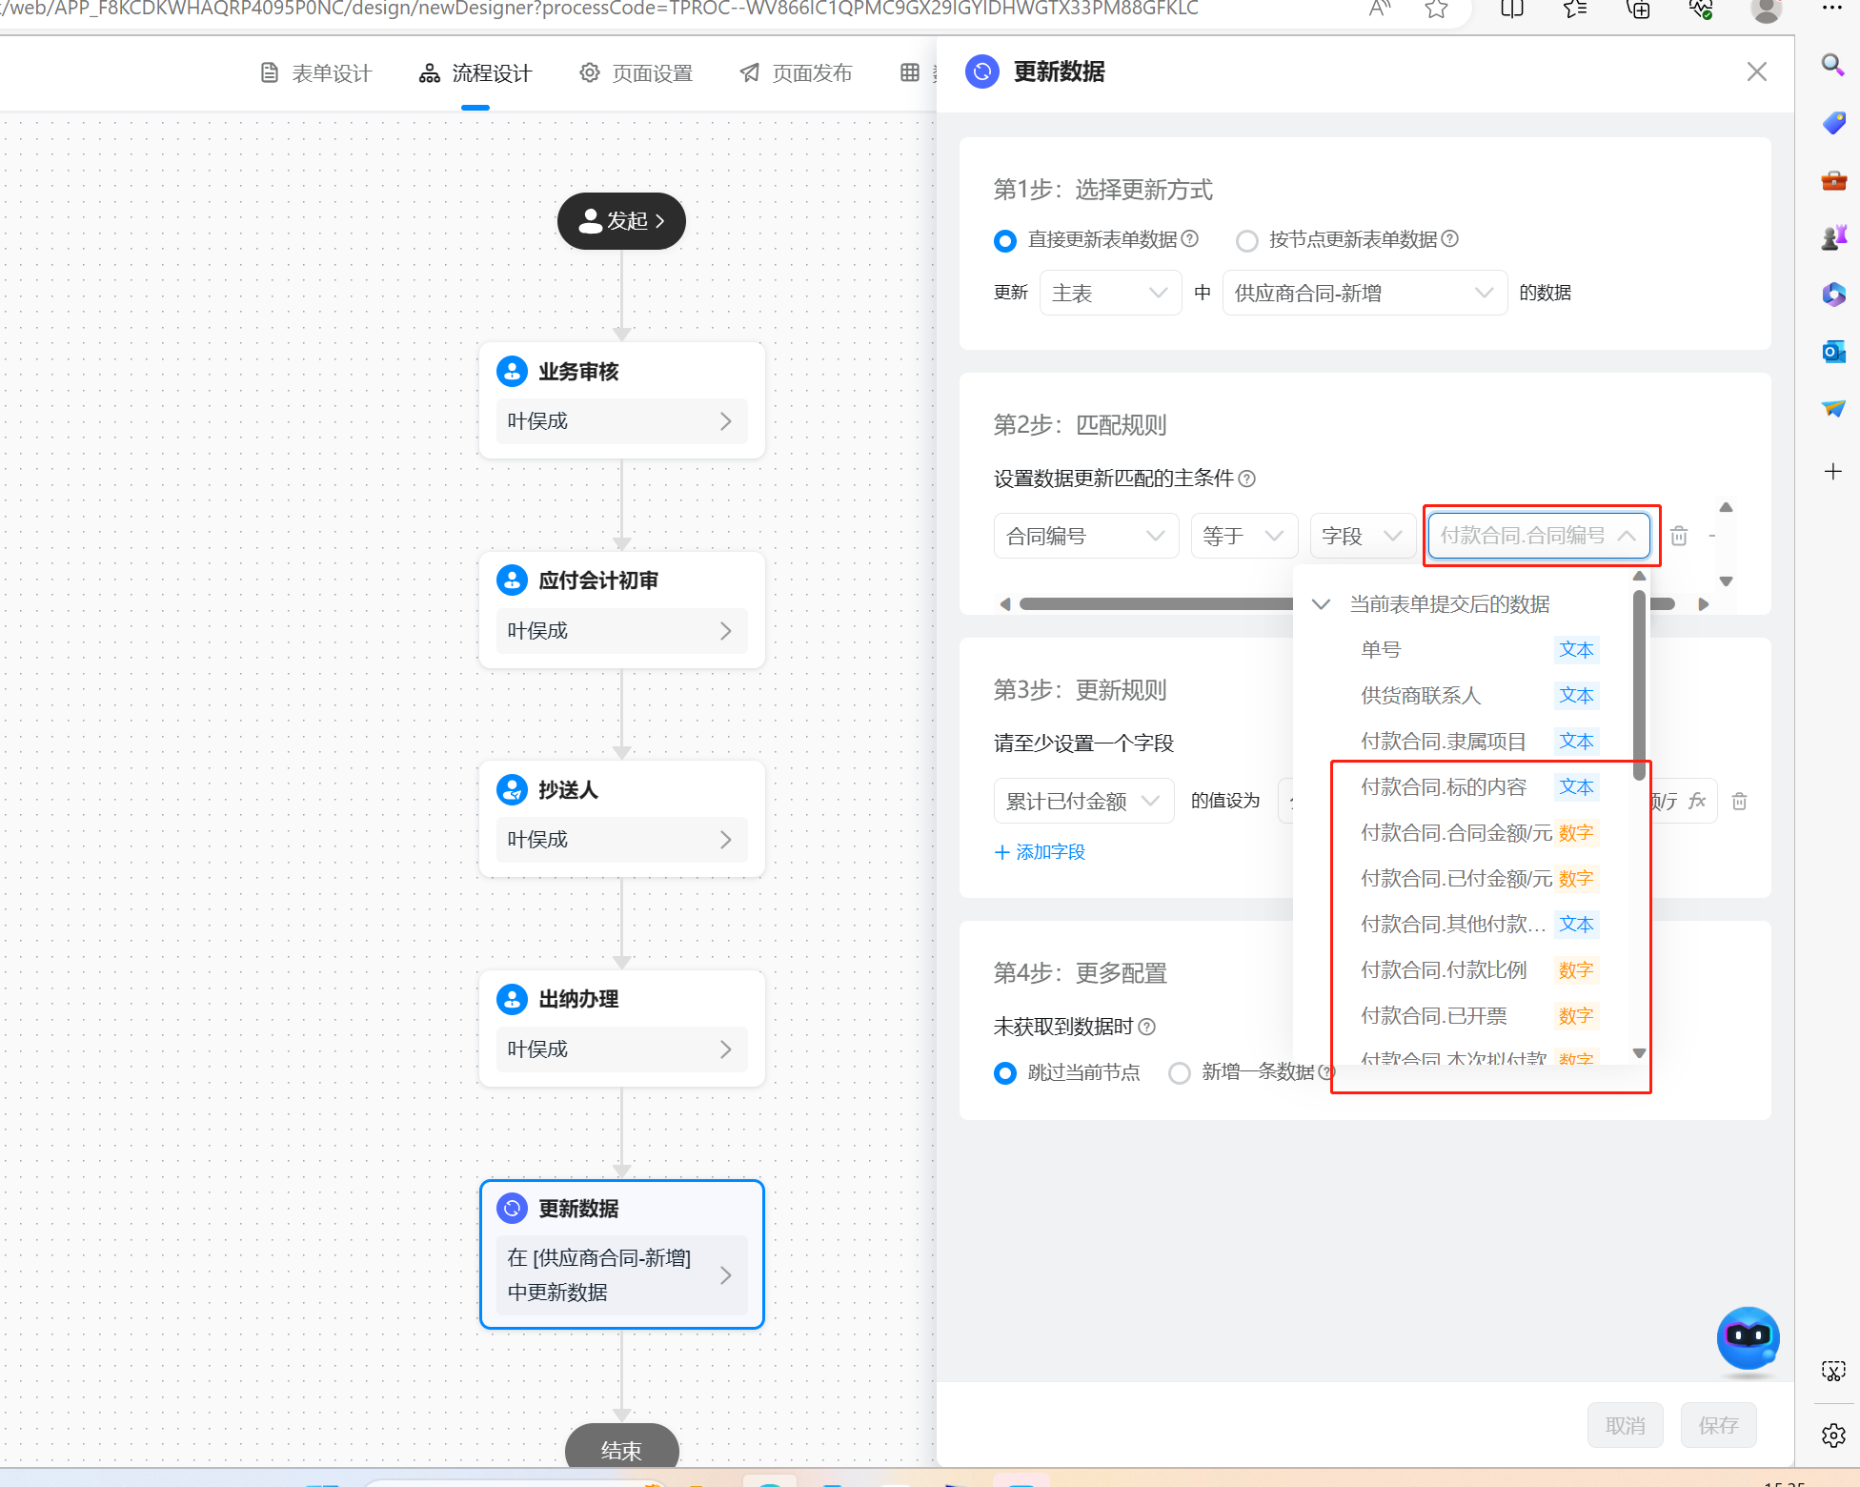The height and width of the screenshot is (1487, 1860).
Task: Select 新增一条数据 radio option
Action: [x=1180, y=1073]
